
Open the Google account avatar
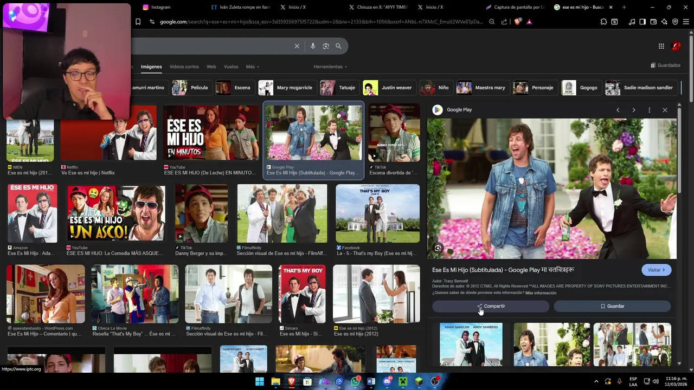click(x=676, y=46)
